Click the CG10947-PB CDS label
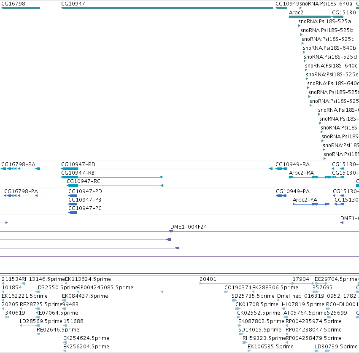 [85, 200]
